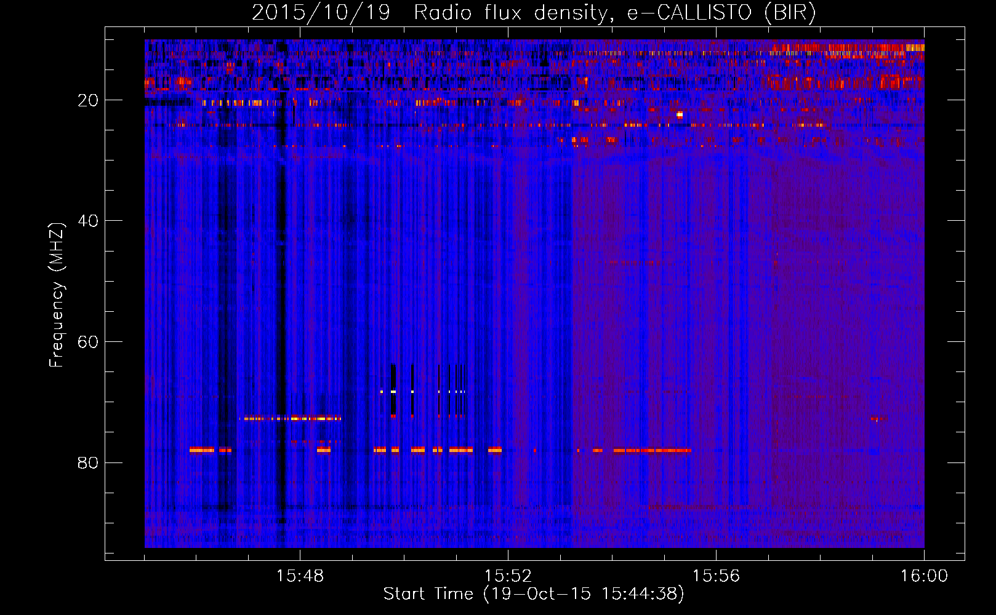Click the thick black vertical bar near 65 MHz
The height and width of the screenshot is (615, 996).
393,390
